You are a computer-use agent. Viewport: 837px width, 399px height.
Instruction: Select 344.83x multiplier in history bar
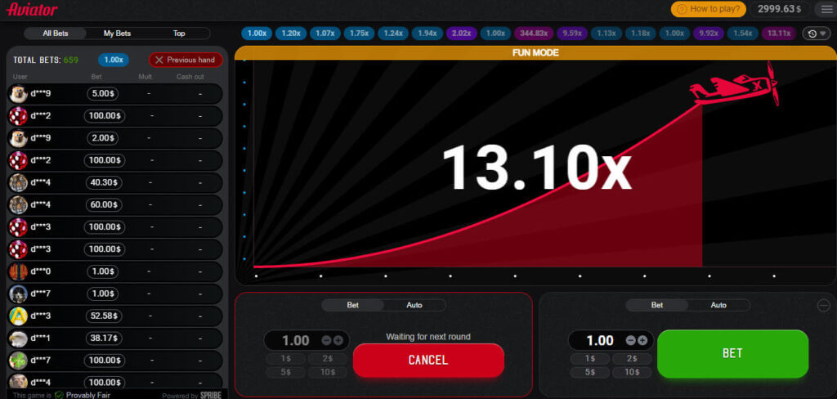pos(534,34)
